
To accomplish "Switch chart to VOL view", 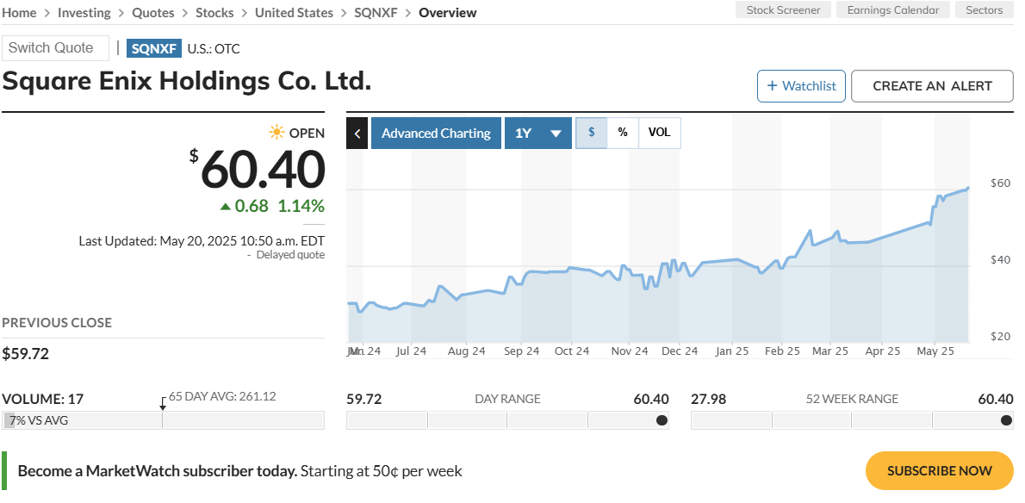I will tap(660, 134).
